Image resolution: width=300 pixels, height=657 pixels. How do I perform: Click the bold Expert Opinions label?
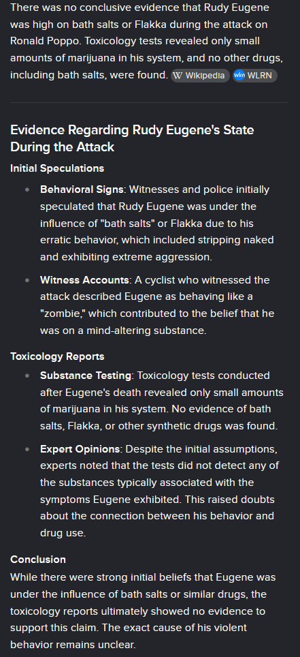[80, 449]
